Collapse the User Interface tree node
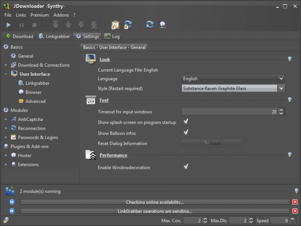 [x=6, y=74]
